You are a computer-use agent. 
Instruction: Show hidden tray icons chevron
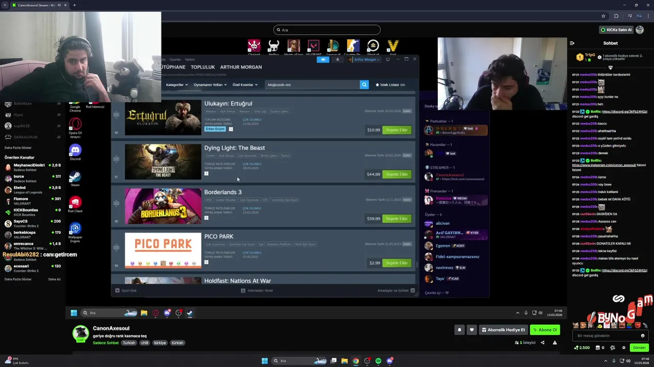[604, 361]
